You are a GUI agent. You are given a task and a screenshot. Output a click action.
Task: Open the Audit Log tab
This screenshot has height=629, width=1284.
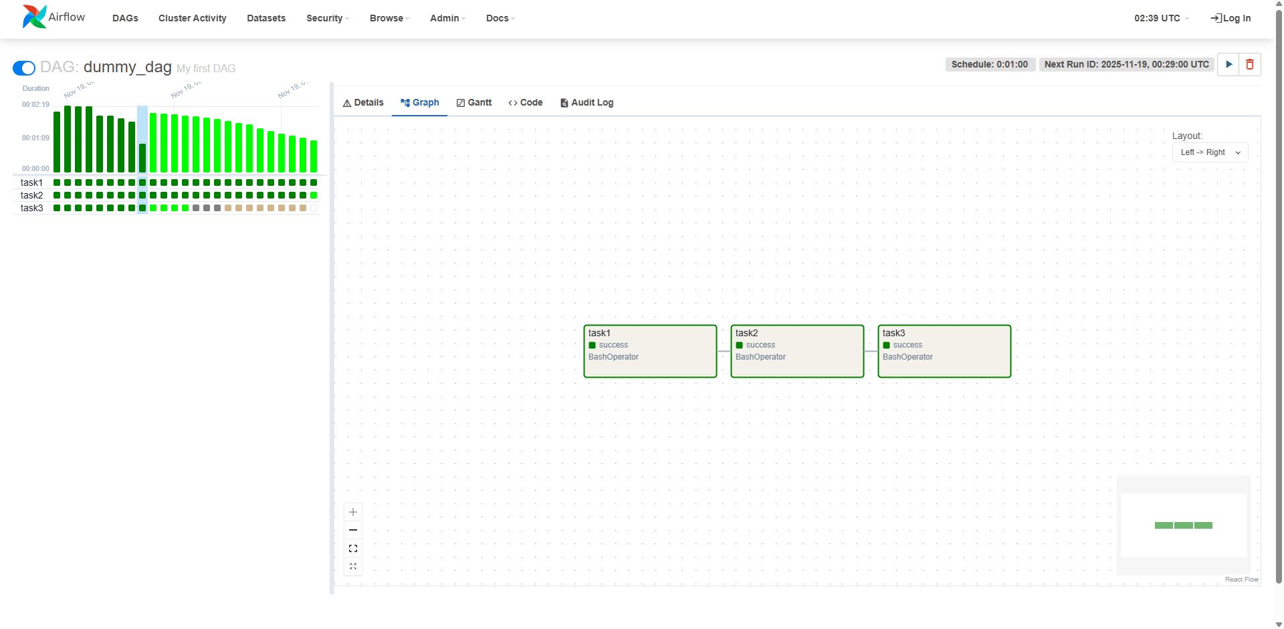click(x=586, y=102)
